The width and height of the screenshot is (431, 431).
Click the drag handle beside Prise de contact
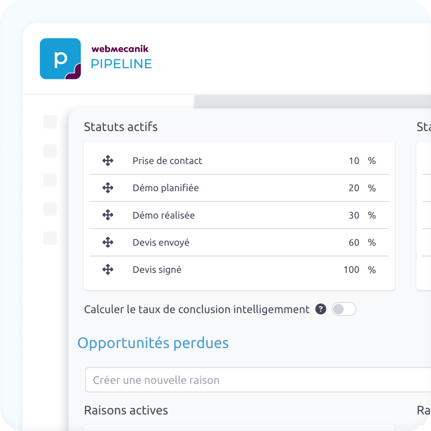point(107,161)
